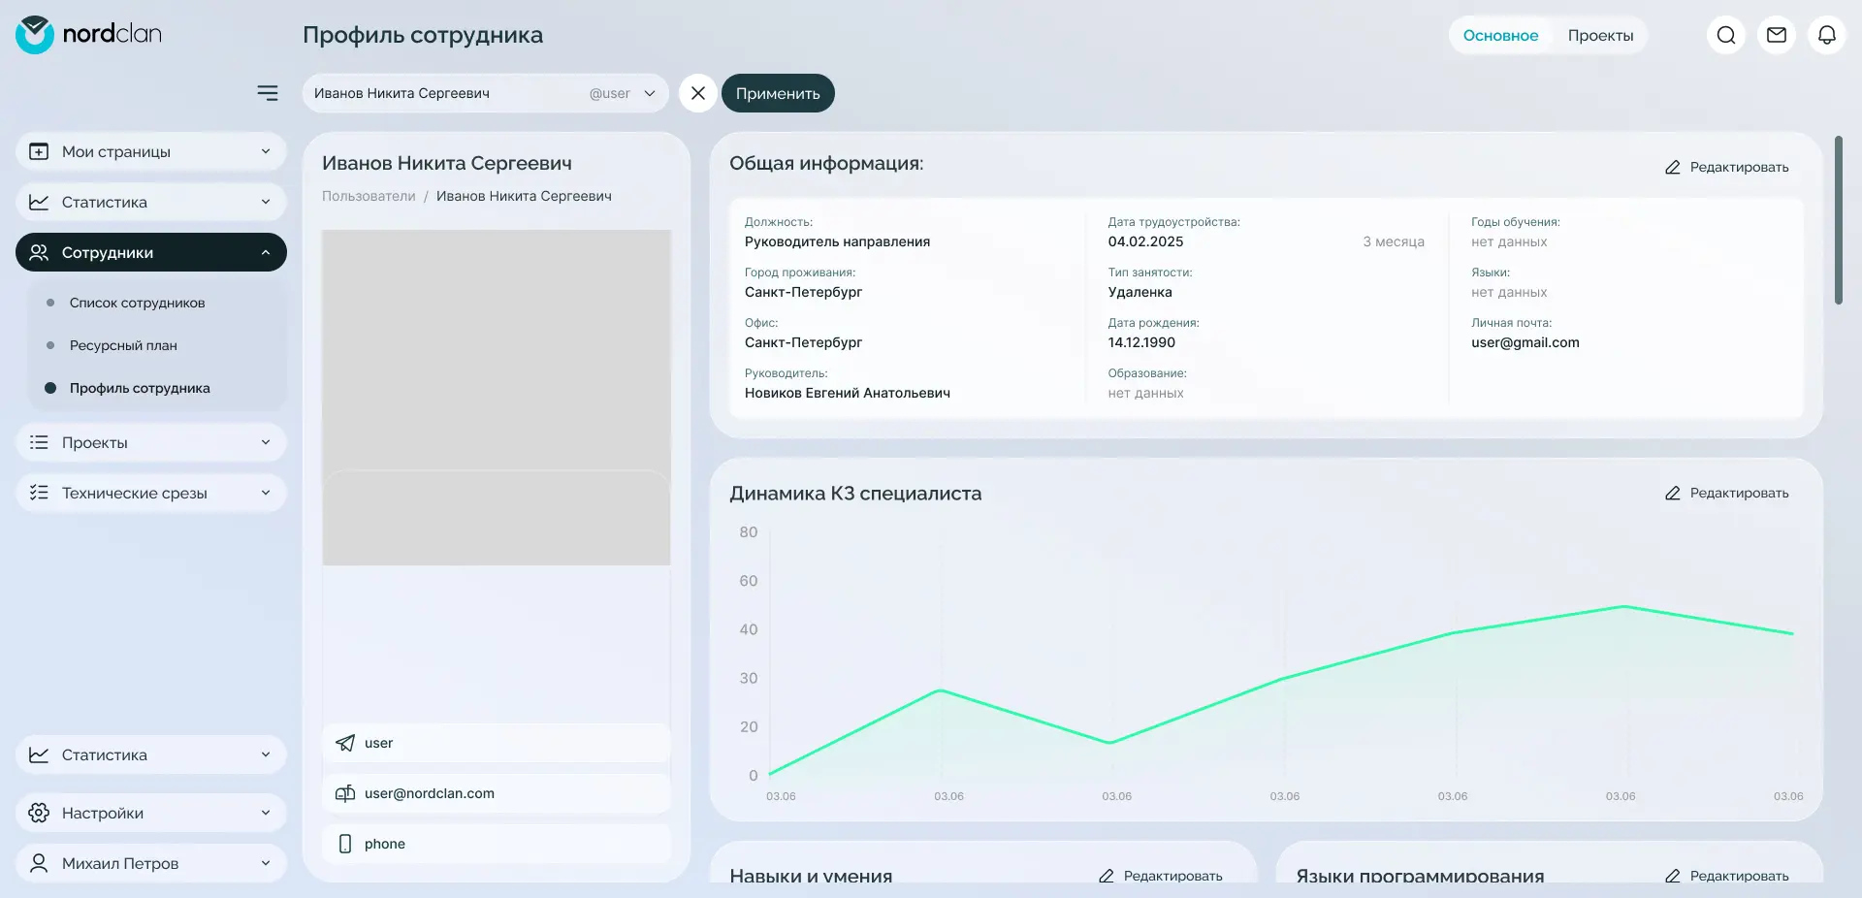The width and height of the screenshot is (1862, 898).
Task: Expand Технические срезы menu
Action: point(151,493)
